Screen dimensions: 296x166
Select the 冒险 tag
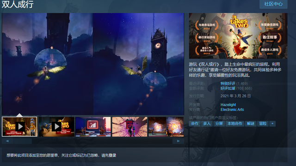pyautogui.click(x=263, y=124)
